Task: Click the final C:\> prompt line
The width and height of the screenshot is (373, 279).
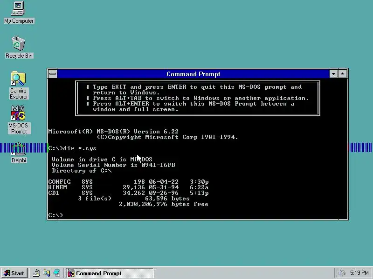Action: [x=55, y=215]
